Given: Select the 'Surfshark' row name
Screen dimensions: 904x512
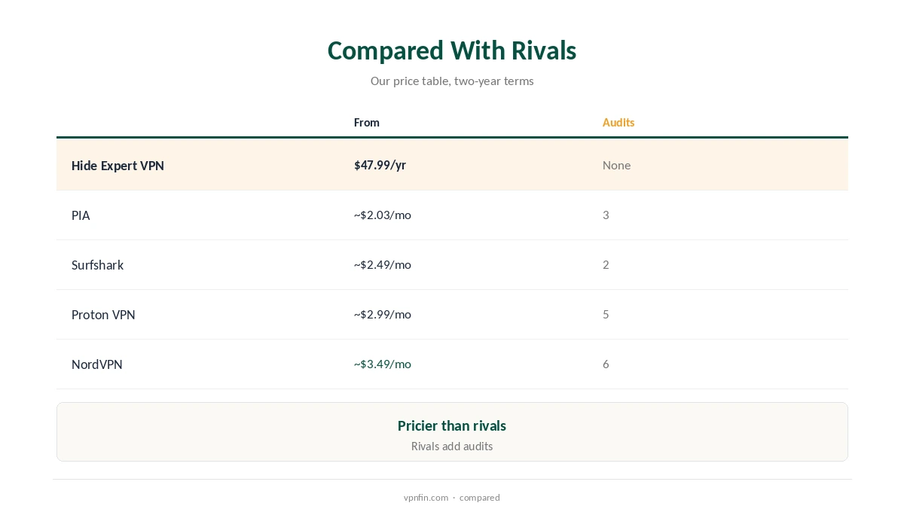Looking at the screenshot, I should point(97,265).
